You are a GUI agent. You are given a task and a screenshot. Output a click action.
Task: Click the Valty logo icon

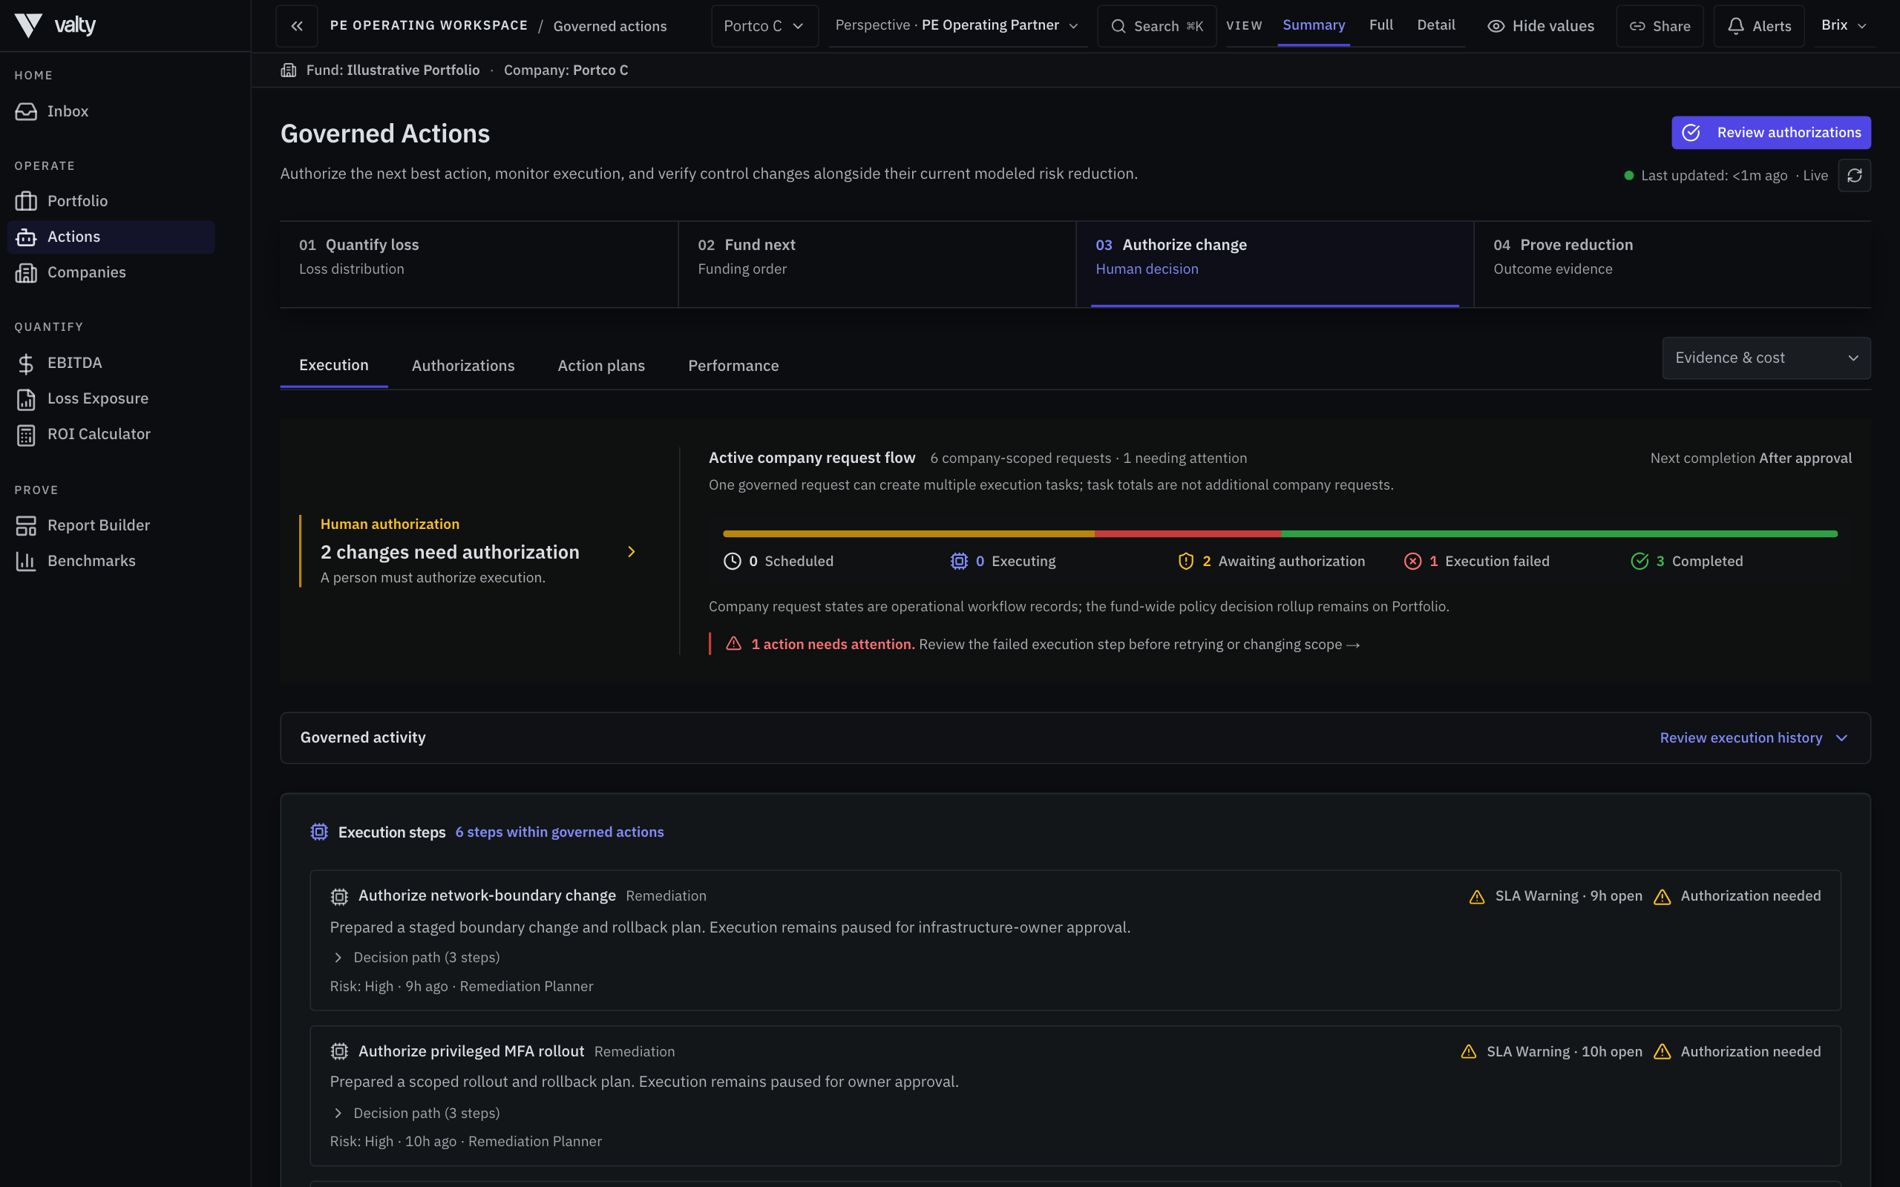28,25
